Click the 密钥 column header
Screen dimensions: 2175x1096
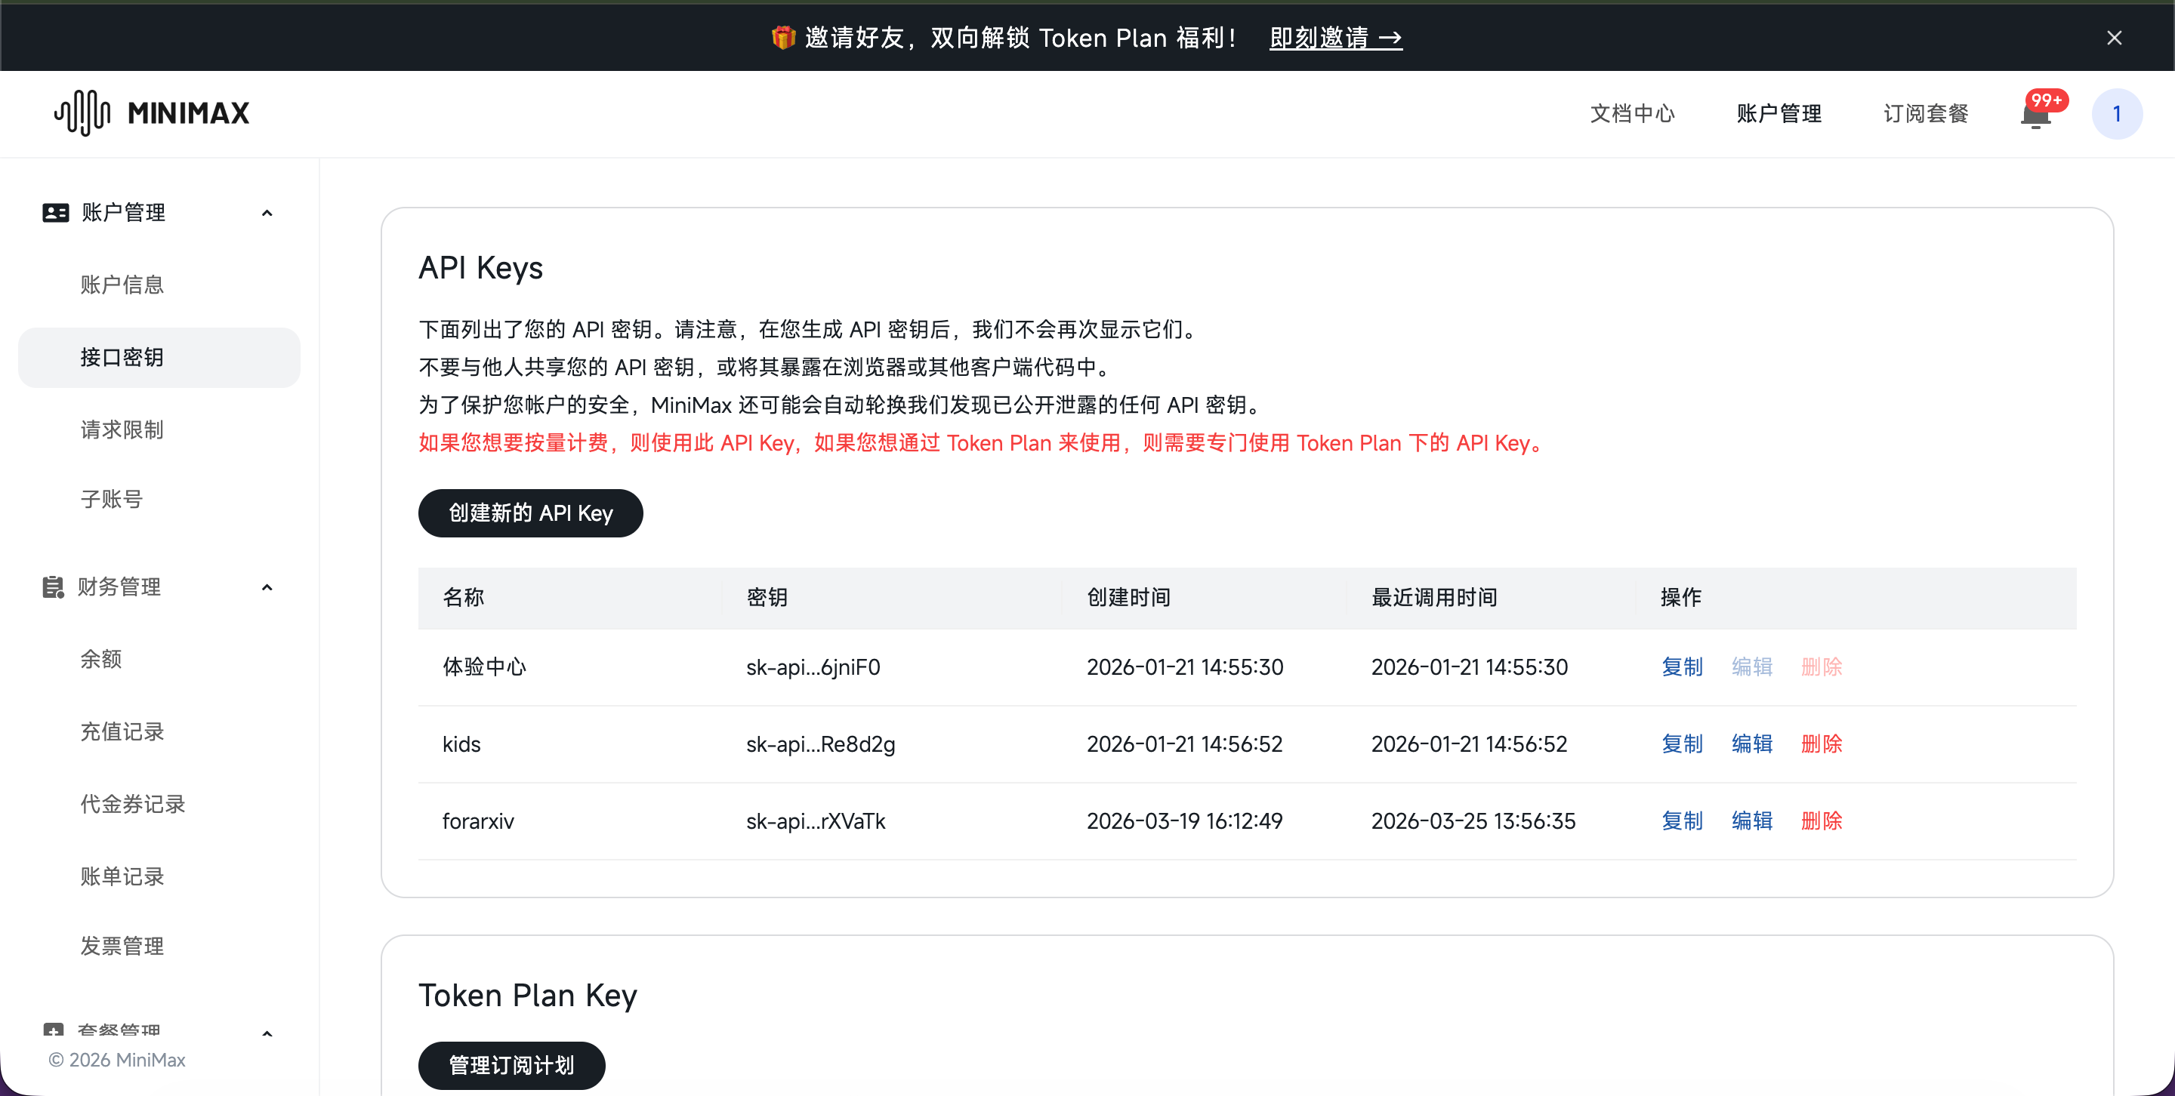click(767, 597)
